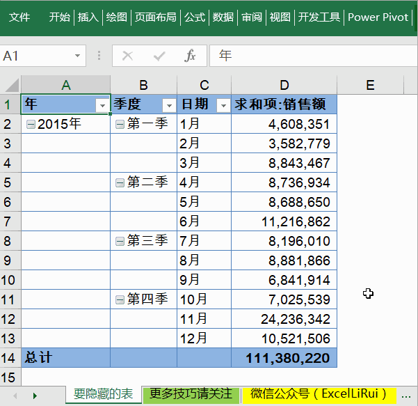Select the 更多技巧请关注 sheet tab
Image resolution: width=418 pixels, height=406 pixels.
tap(191, 394)
